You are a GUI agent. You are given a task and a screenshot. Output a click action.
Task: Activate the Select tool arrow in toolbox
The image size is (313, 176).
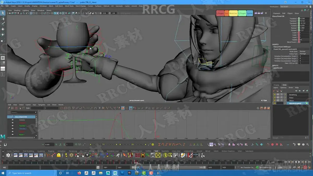(3, 13)
